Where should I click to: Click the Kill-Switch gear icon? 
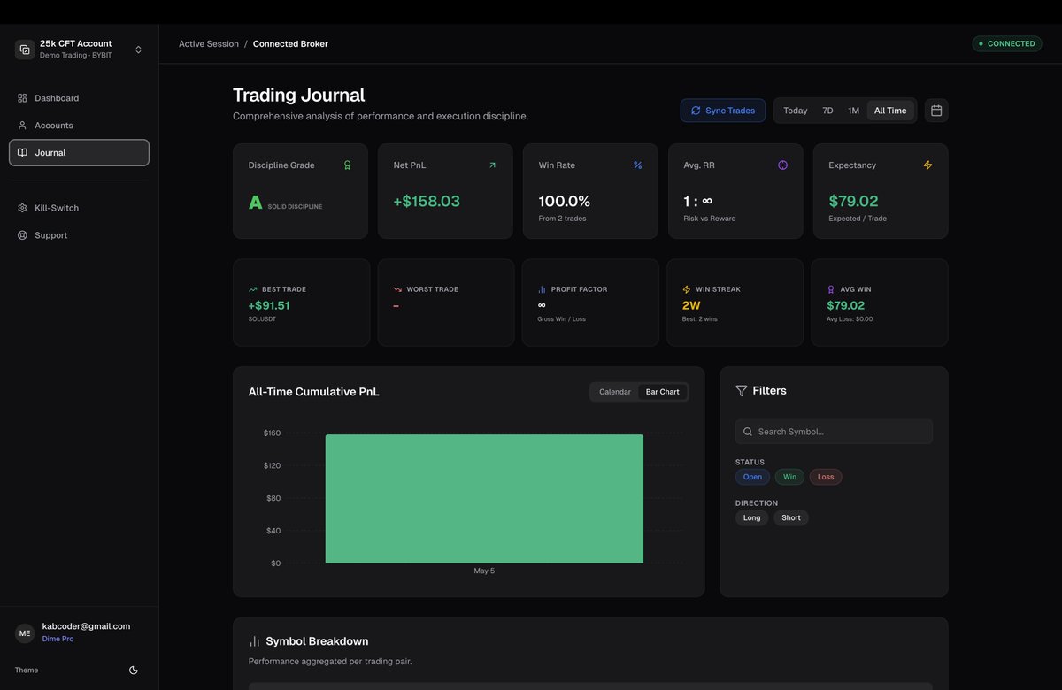click(x=22, y=208)
